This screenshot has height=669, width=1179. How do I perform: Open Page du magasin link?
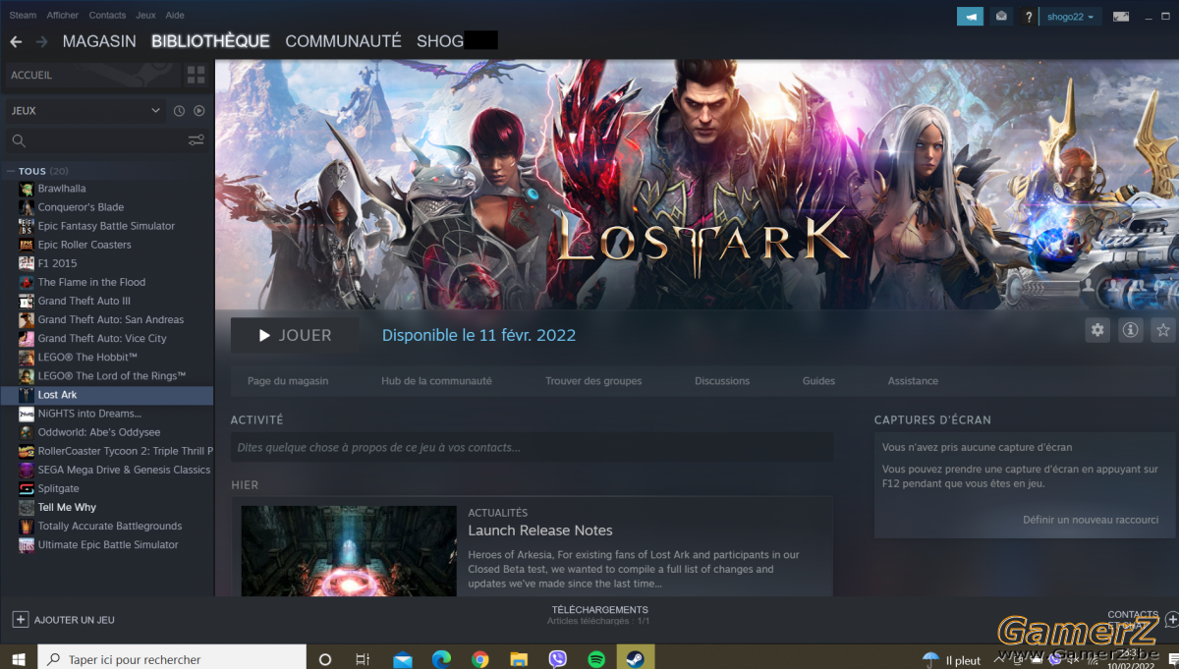(x=288, y=381)
